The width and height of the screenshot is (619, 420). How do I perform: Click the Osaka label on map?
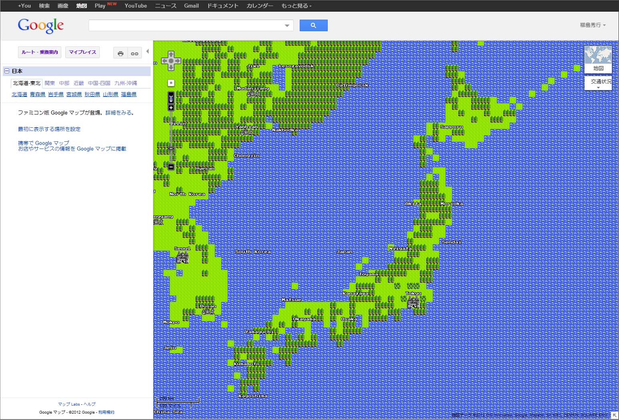(349, 319)
